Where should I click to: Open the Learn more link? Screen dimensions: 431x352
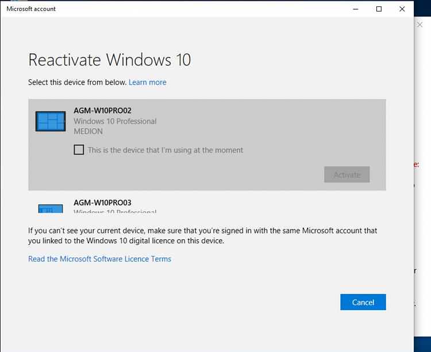pos(147,82)
